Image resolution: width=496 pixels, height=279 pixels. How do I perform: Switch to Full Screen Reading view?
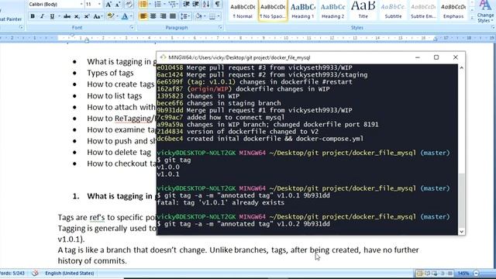427,273
